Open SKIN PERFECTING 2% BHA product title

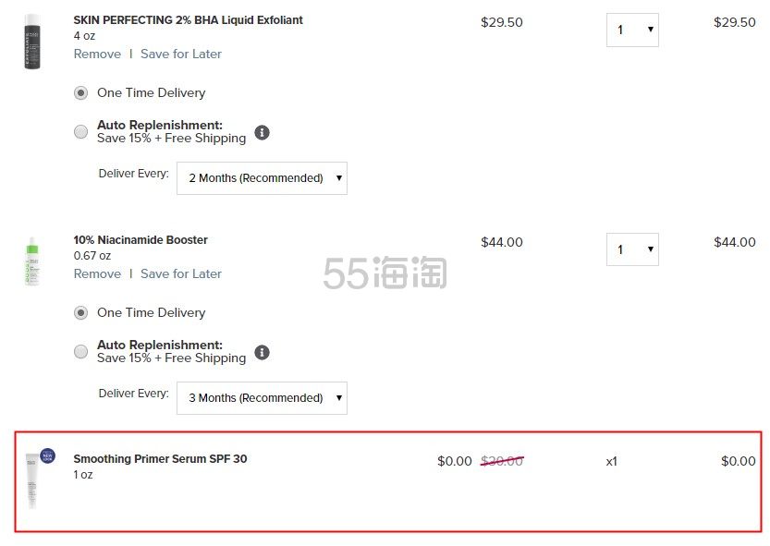pyautogui.click(x=188, y=20)
